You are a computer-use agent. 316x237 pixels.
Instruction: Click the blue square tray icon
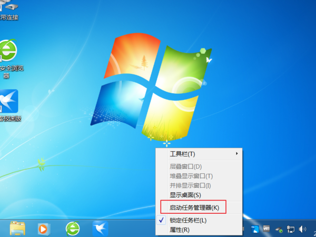[255, 229]
